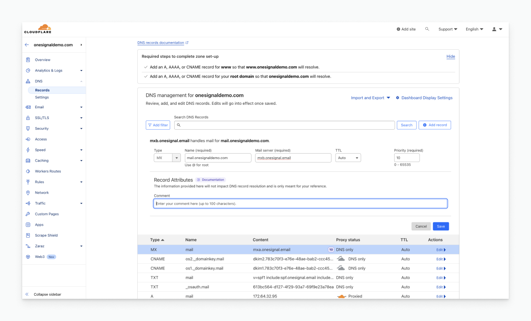Click the Access icon in sidebar
The image size is (531, 321).
[x=28, y=139]
